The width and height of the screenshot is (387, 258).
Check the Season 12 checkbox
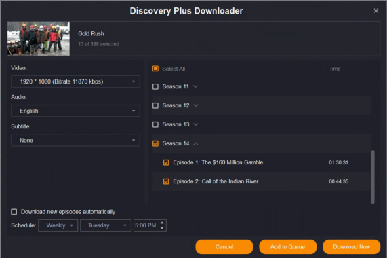point(155,105)
